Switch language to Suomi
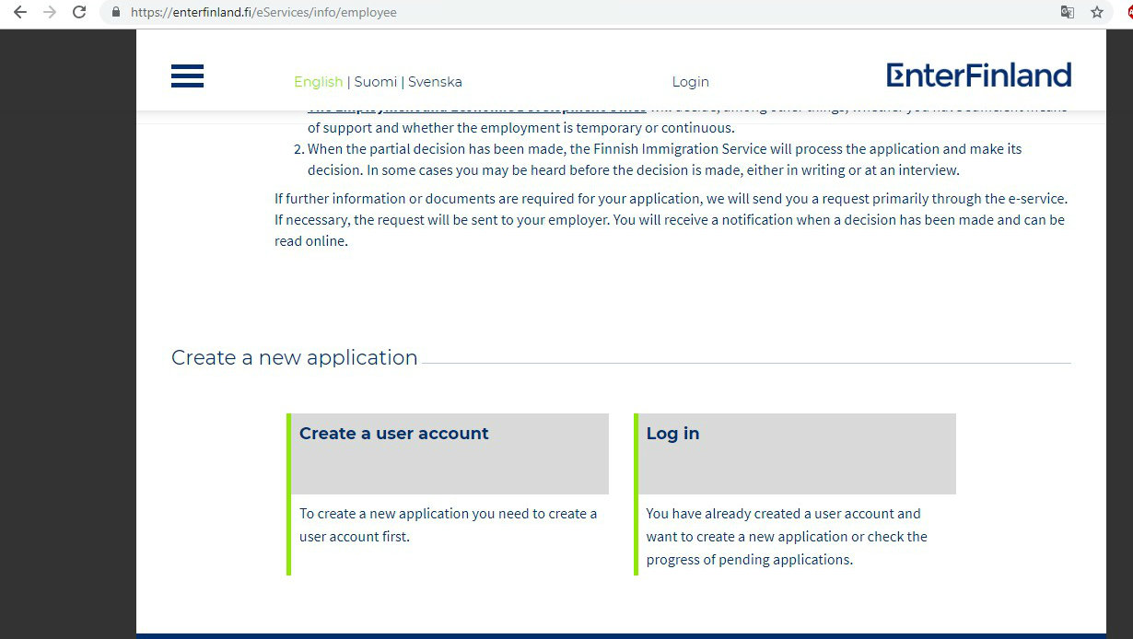The height and width of the screenshot is (639, 1133). point(376,82)
